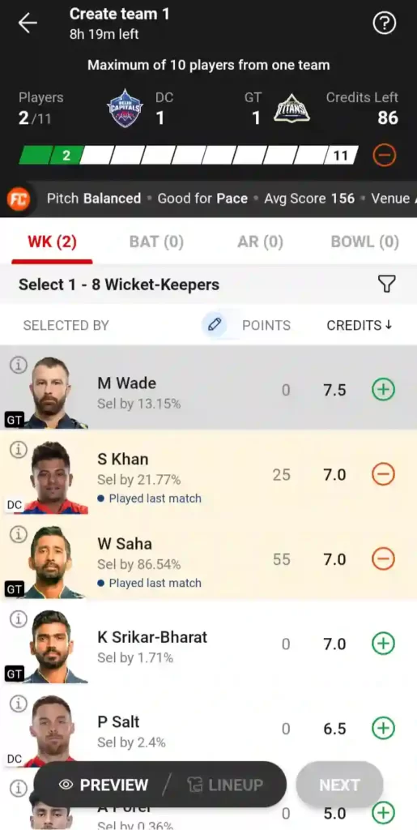Image resolution: width=417 pixels, height=830 pixels.
Task: Tap the Next button
Action: pyautogui.click(x=339, y=785)
